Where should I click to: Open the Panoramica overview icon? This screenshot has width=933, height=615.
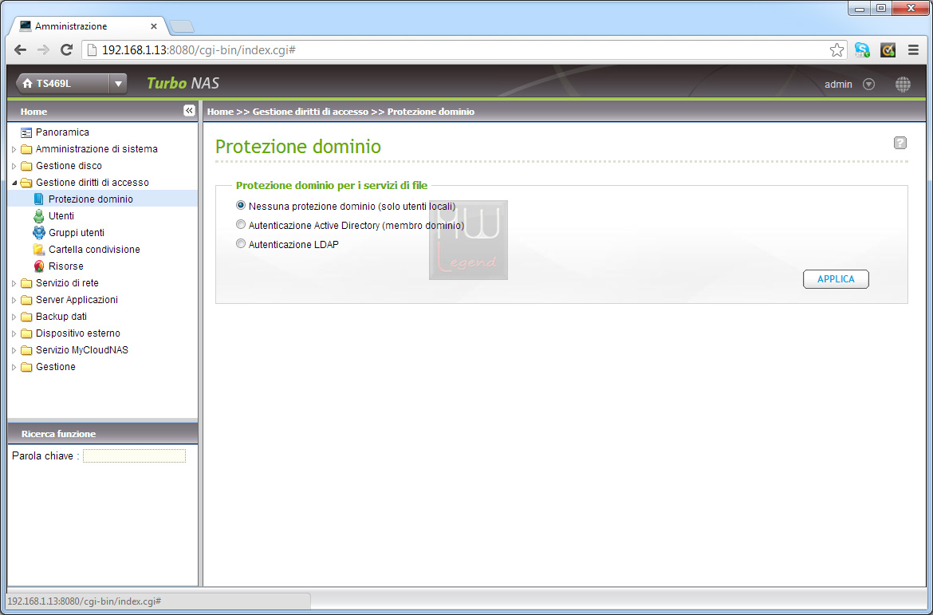pyautogui.click(x=26, y=132)
